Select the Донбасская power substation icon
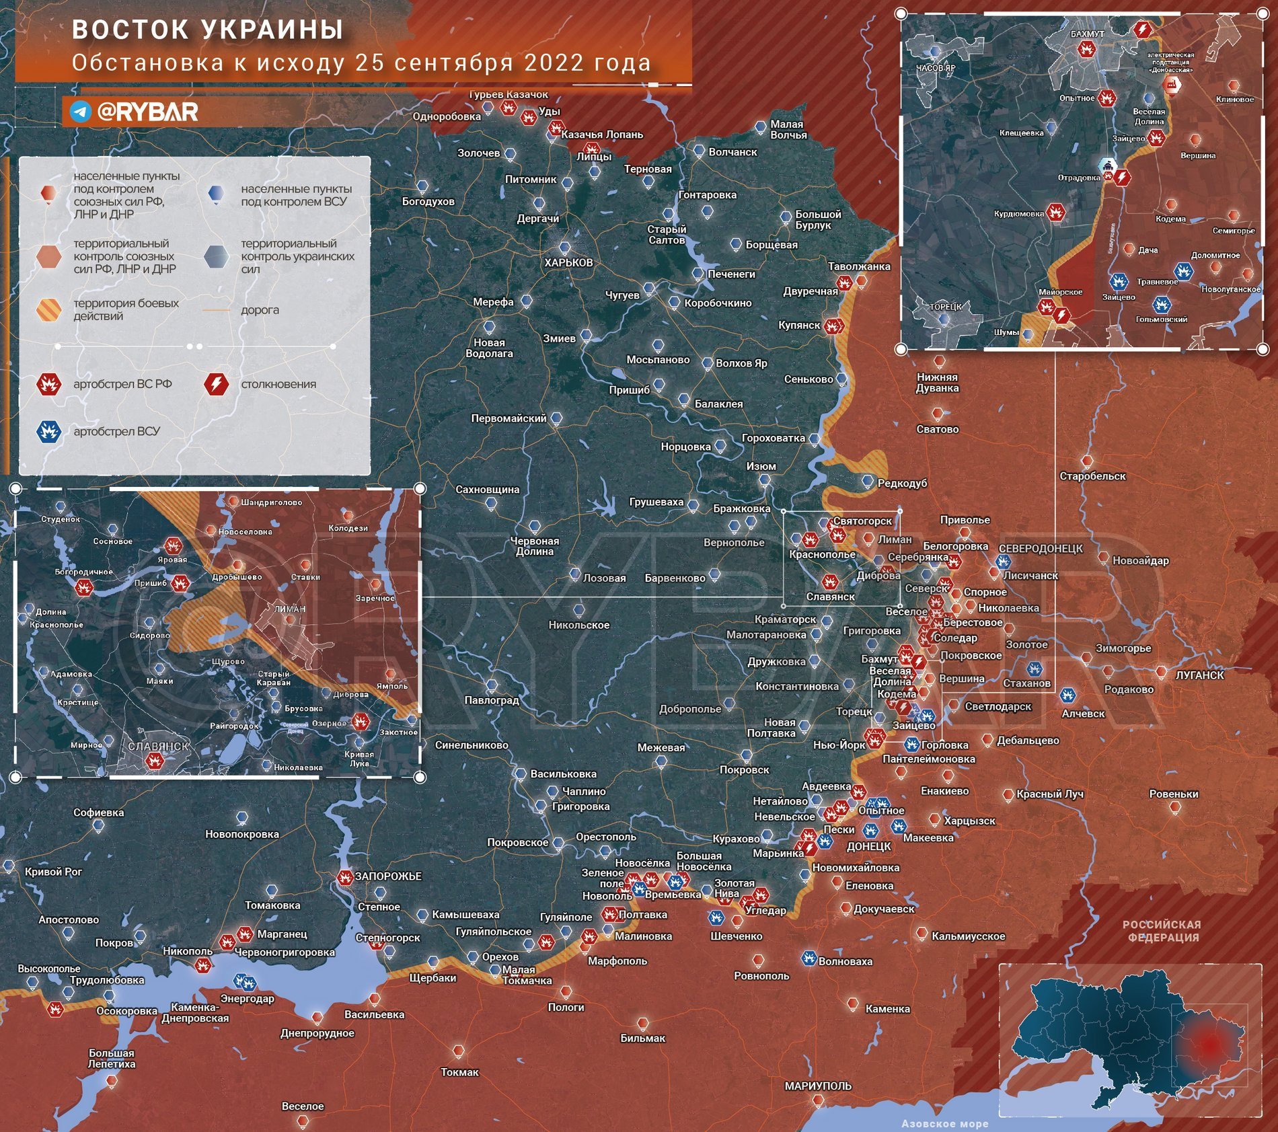 [1171, 85]
